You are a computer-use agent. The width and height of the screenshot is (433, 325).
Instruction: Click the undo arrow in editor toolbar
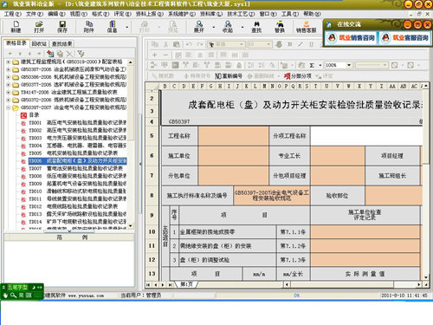click(x=189, y=44)
